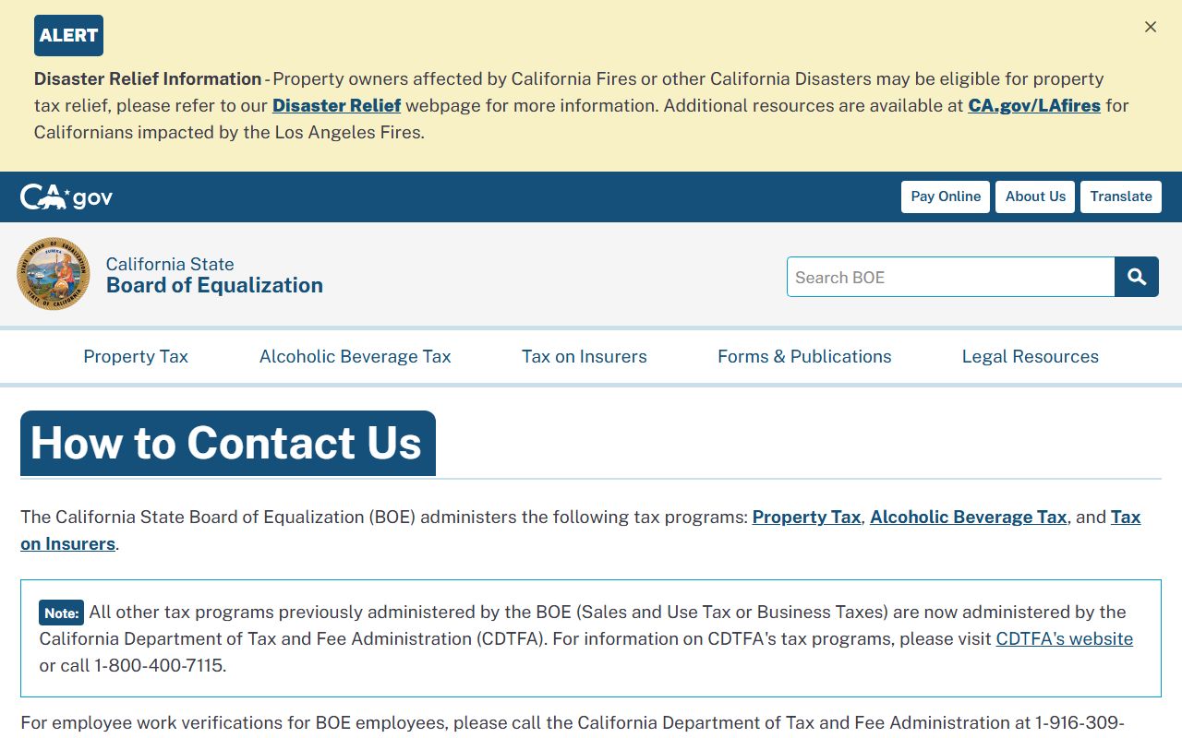The image size is (1182, 738).
Task: Open the Forms & Publications menu item
Action: click(804, 357)
